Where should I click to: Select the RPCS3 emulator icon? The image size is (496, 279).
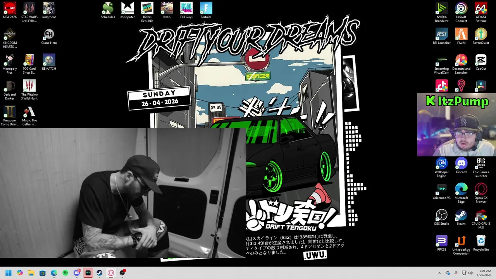pos(441,243)
